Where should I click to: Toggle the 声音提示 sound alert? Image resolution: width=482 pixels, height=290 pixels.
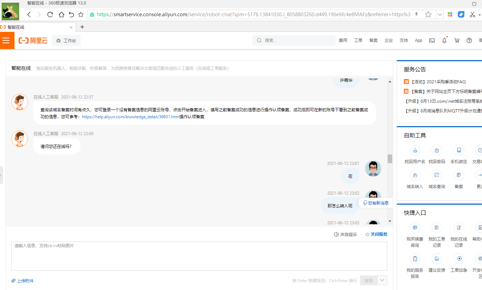(x=346, y=234)
